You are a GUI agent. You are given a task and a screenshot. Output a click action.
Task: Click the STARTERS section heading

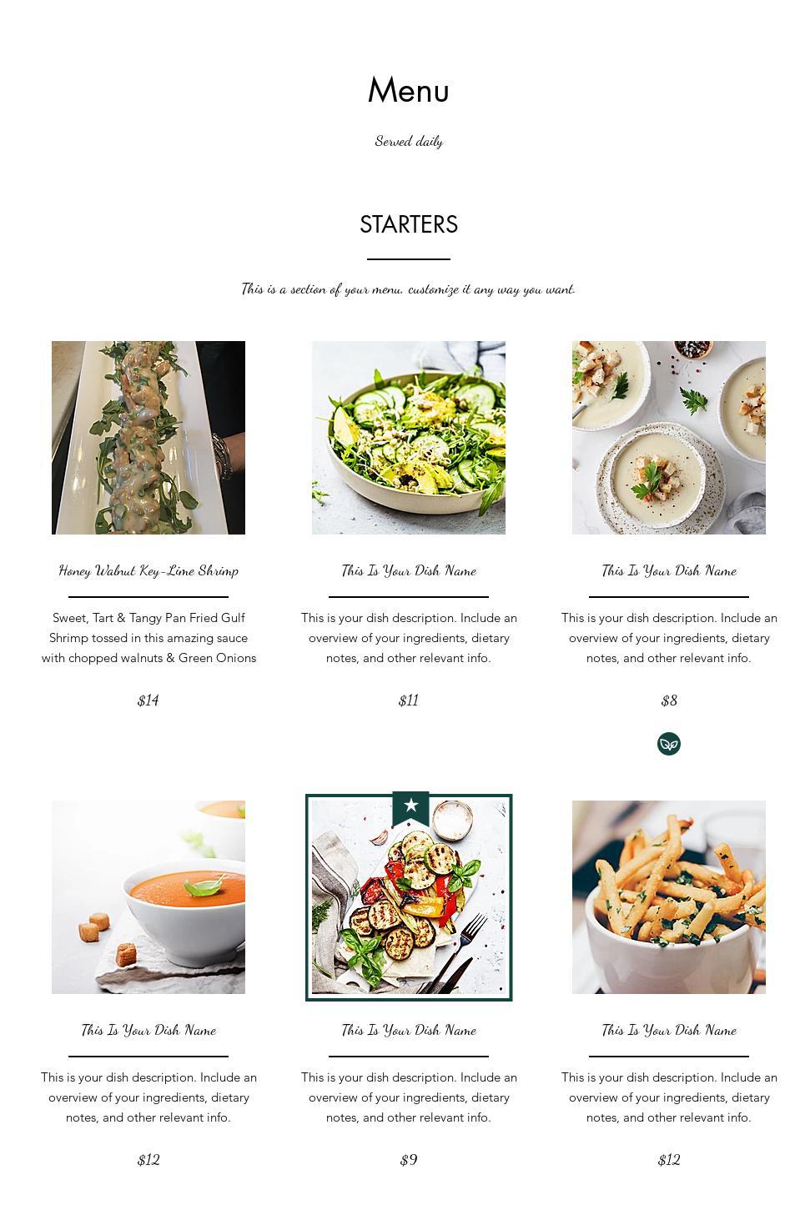409,224
